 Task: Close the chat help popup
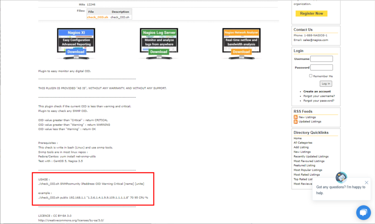point(366,182)
